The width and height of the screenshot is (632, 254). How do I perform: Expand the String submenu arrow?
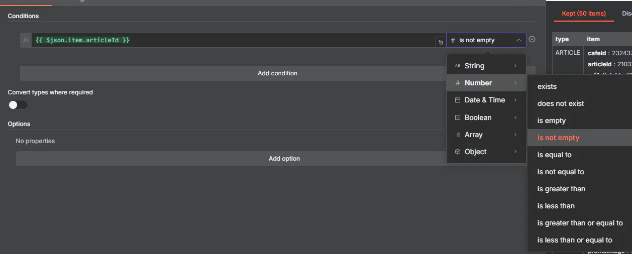515,66
